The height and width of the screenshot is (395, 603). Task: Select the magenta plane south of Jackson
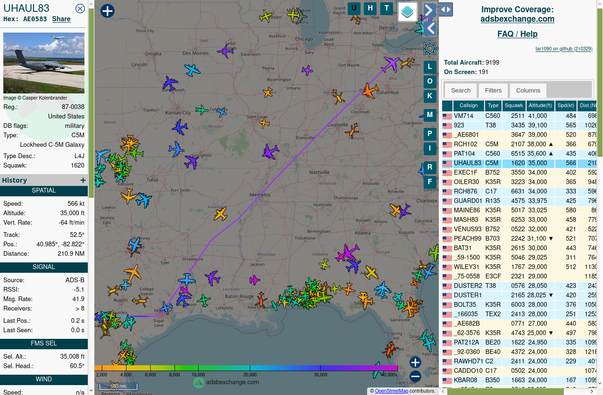pyautogui.click(x=255, y=280)
